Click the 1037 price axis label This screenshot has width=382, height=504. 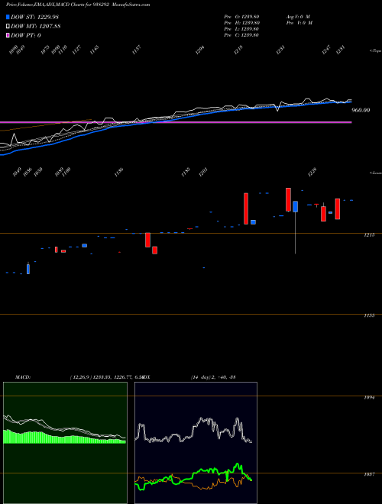[369, 474]
